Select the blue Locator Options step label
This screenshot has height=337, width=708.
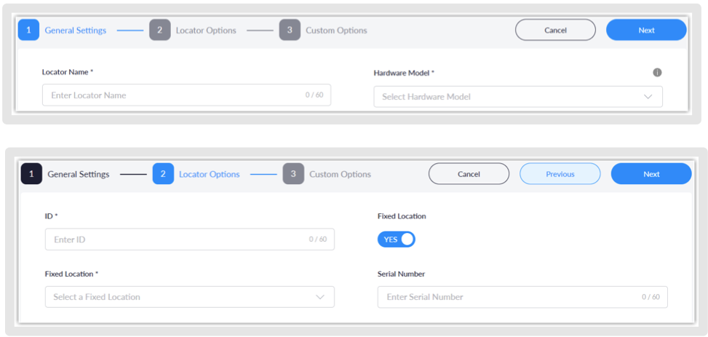point(210,174)
